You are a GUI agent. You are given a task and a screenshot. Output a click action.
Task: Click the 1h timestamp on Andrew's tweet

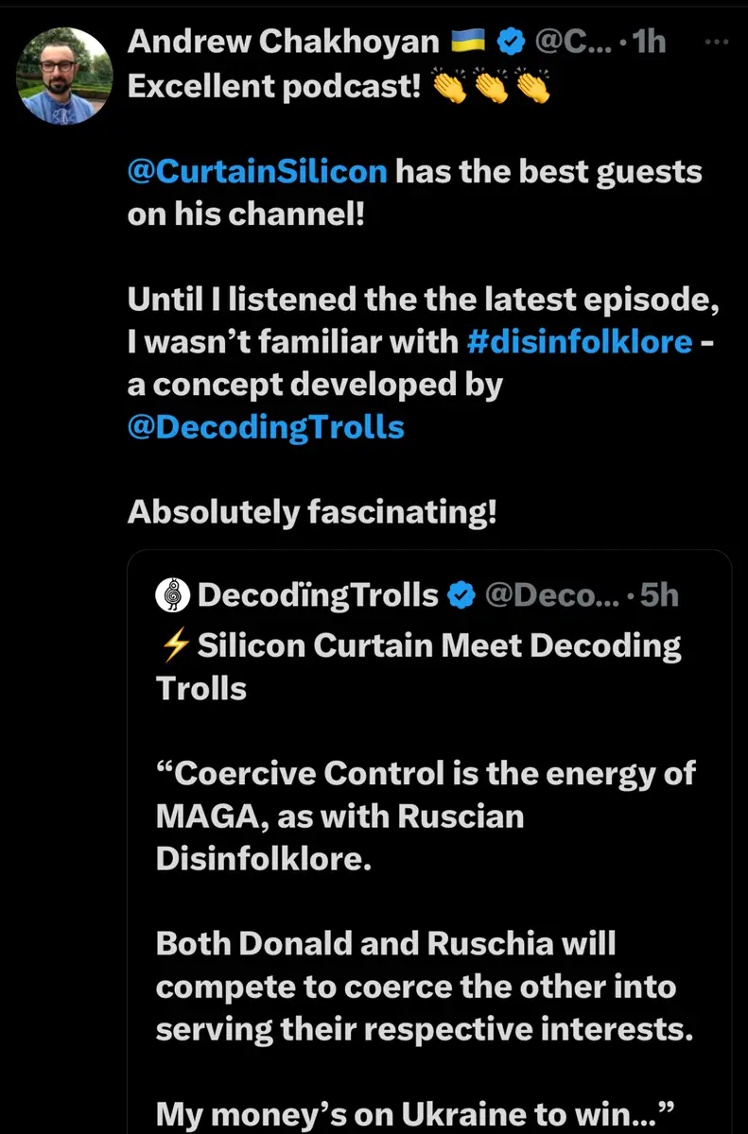click(x=650, y=42)
